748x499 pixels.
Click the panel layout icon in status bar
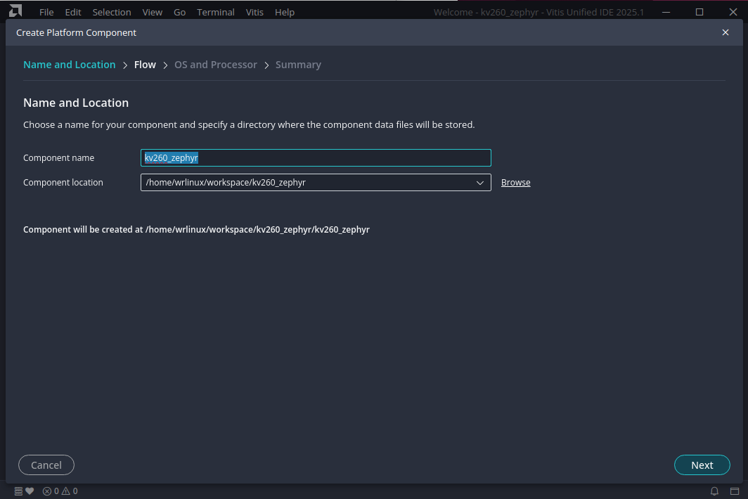pyautogui.click(x=735, y=491)
